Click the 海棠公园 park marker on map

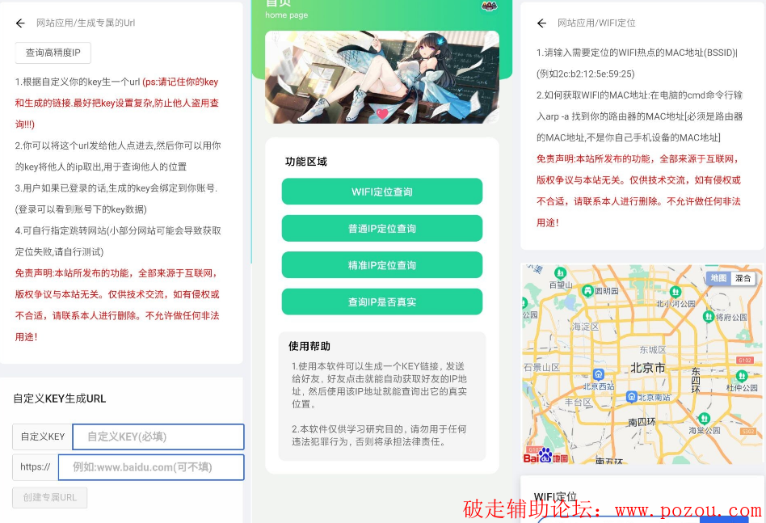point(704,419)
